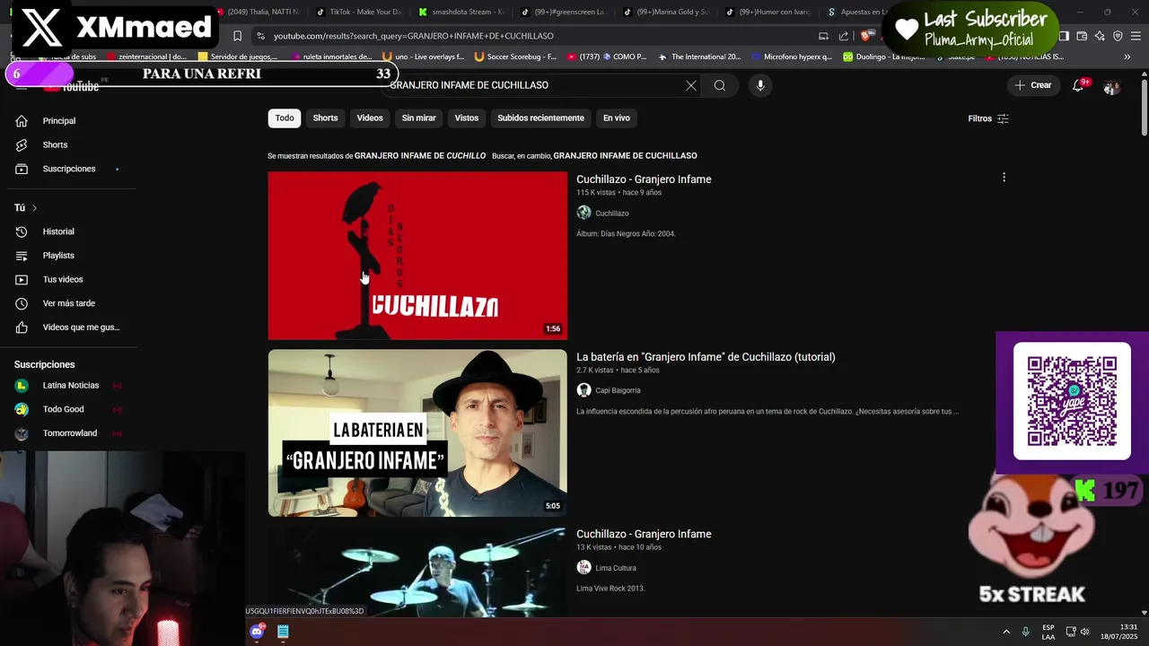Search instead for GRANJERO INFAME DE CUCHILLASO
Image resolution: width=1149 pixels, height=646 pixels.
[625, 156]
